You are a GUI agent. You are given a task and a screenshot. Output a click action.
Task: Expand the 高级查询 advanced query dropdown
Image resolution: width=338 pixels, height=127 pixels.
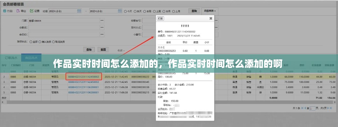click(x=210, y=11)
